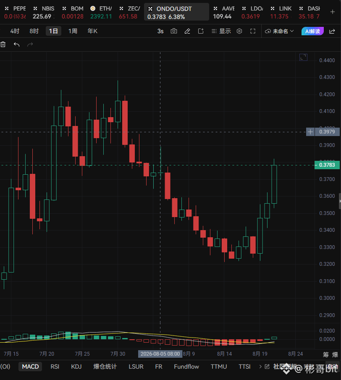Click the 8月 14 date axis label
The height and width of the screenshot is (380, 341).
point(224,354)
